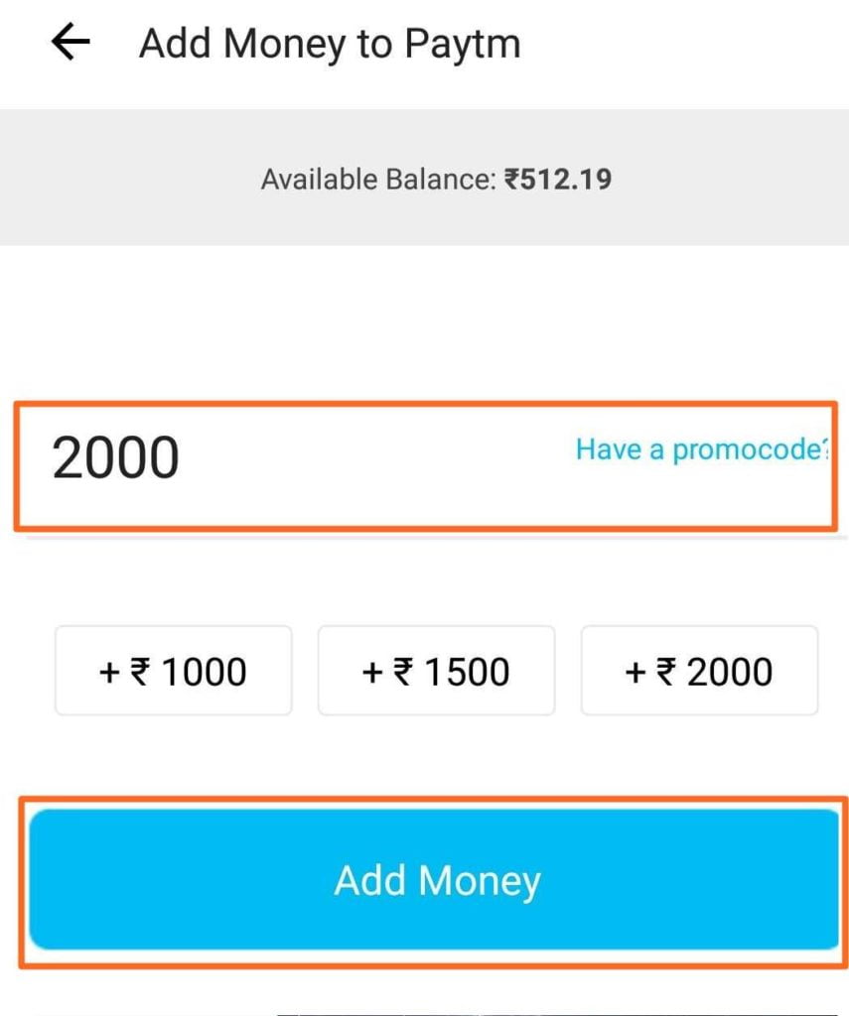Open the "Have a promocode?" link
Image resolution: width=849 pixels, height=1016 pixels.
(701, 449)
